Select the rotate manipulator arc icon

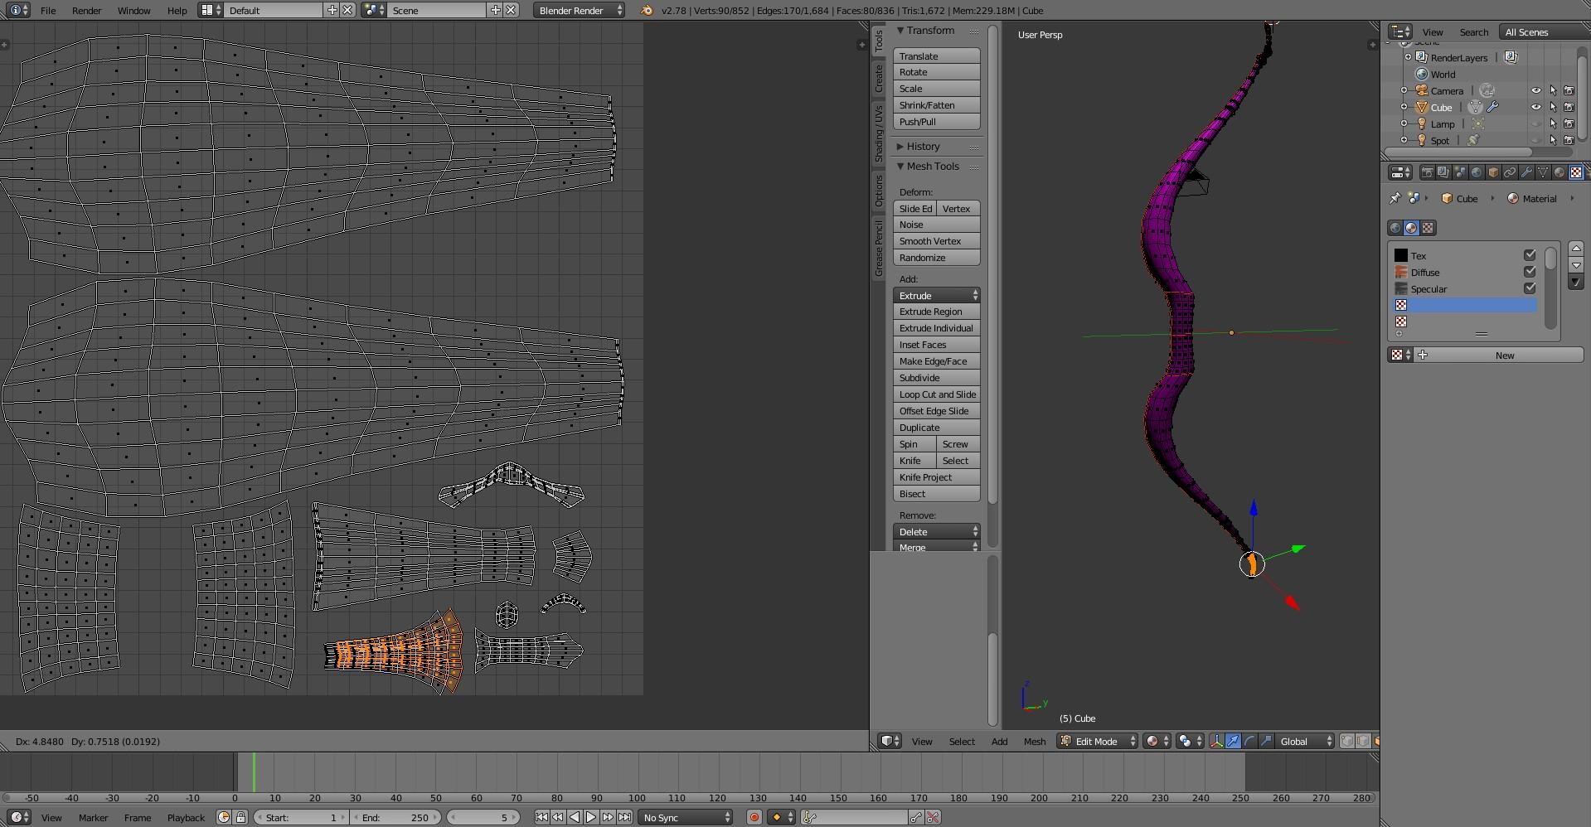1249,741
